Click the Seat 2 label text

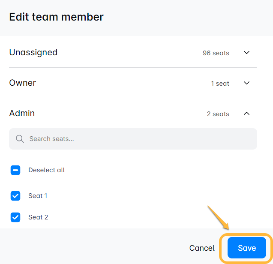pyautogui.click(x=38, y=217)
